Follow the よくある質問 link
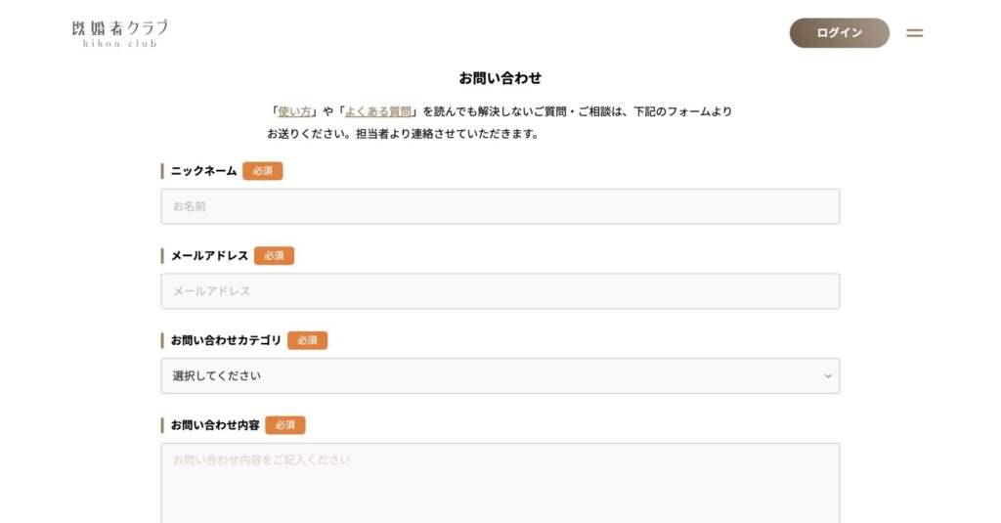The image size is (1001, 523). (x=377, y=111)
